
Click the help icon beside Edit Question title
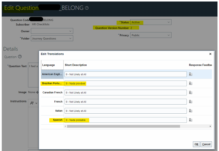click(86, 8)
